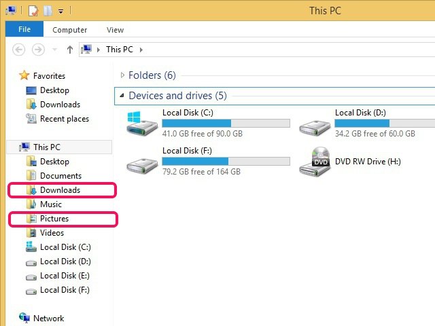Screen dimensions: 435x326
Task: Click the Pictures folder icon
Action: 31,219
